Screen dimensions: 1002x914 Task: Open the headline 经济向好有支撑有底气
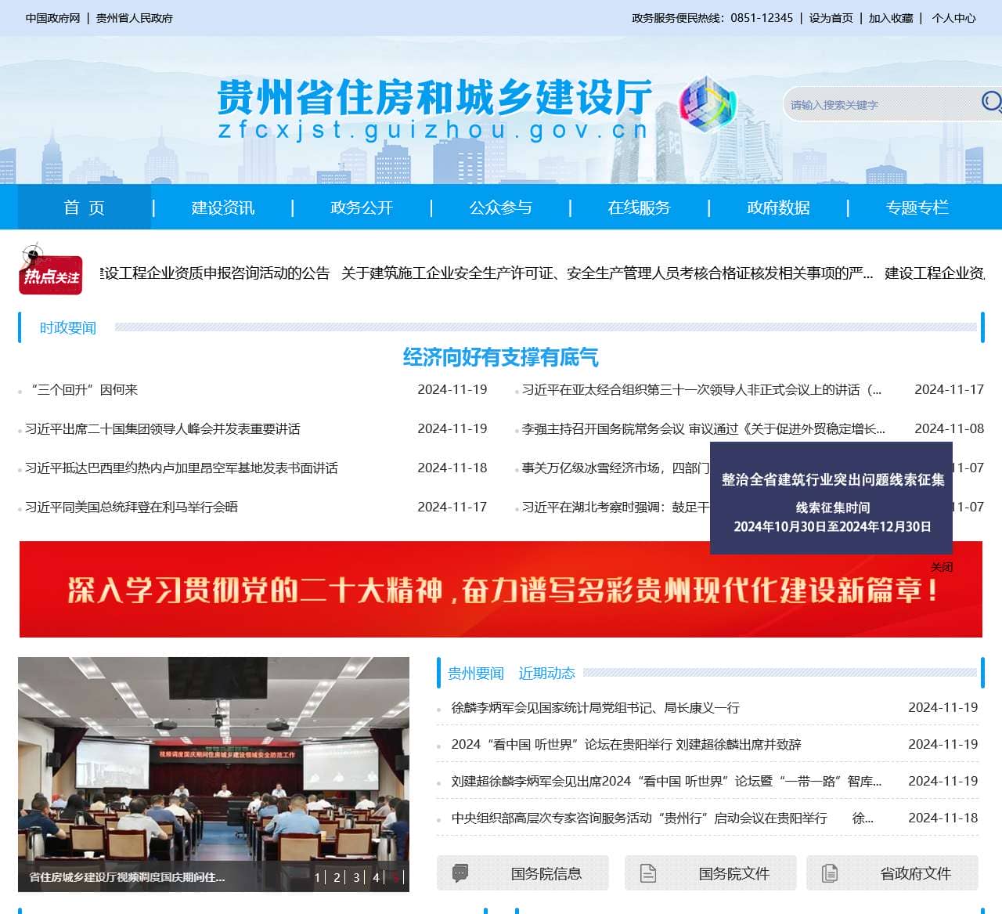tap(501, 356)
